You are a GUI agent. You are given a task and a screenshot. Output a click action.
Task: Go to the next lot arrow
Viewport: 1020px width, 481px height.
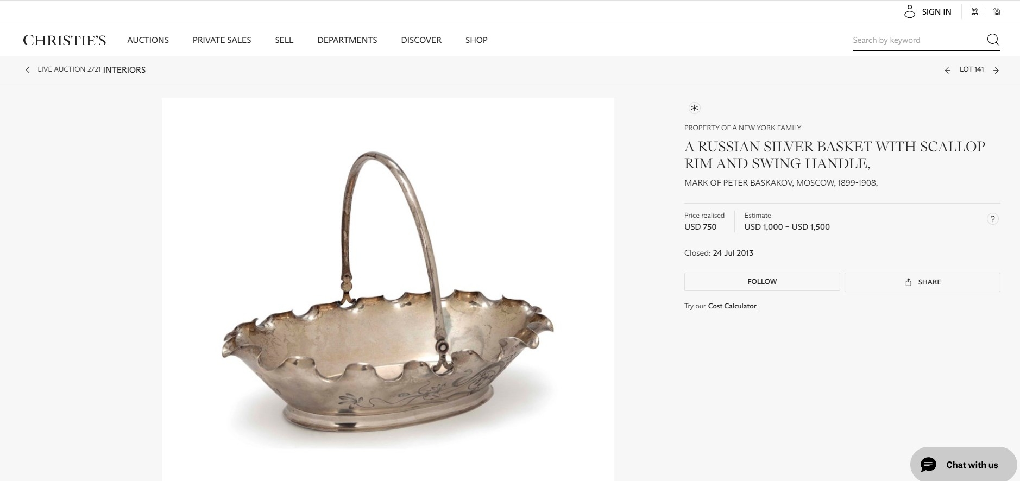pos(996,70)
